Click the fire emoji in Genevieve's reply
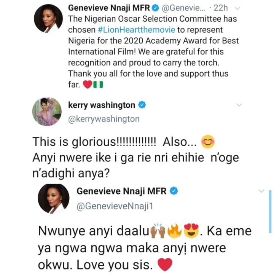Image resolution: width=274 pixels, height=274 pixels. pos(174,231)
